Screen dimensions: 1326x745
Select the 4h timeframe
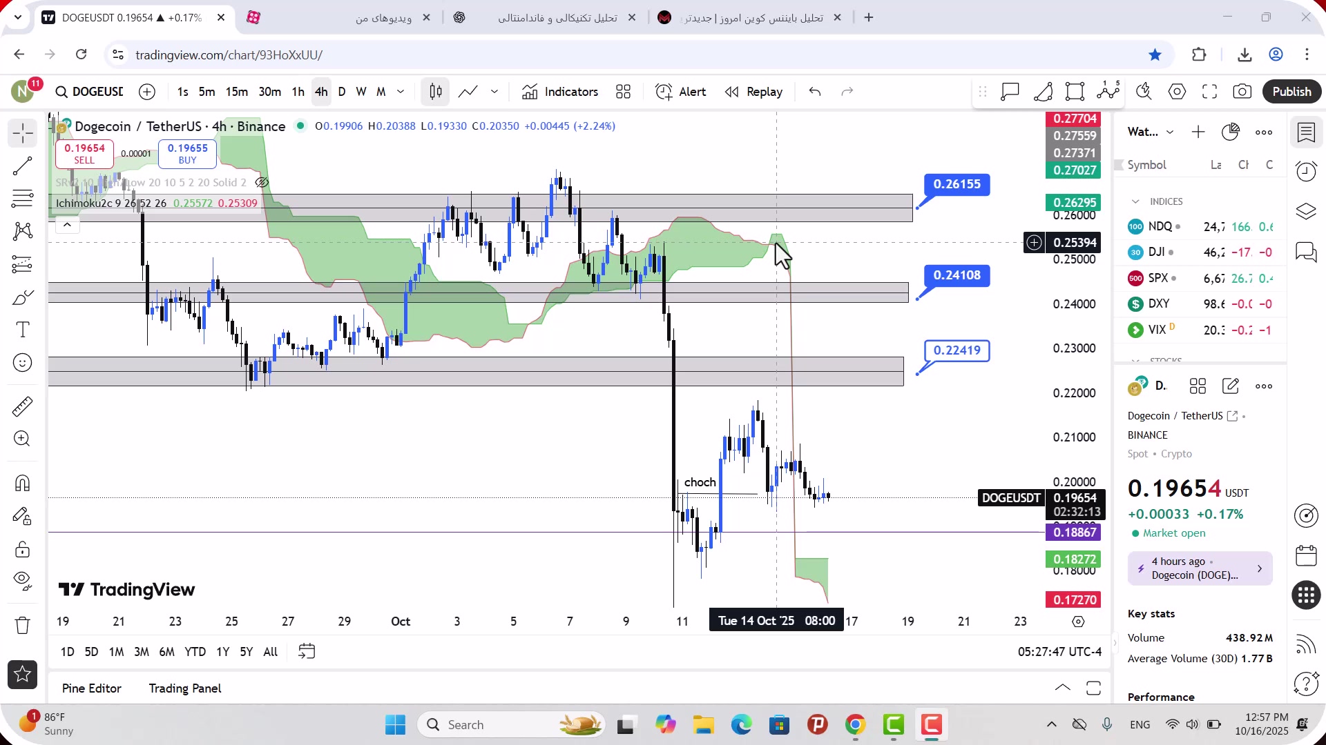click(x=321, y=92)
